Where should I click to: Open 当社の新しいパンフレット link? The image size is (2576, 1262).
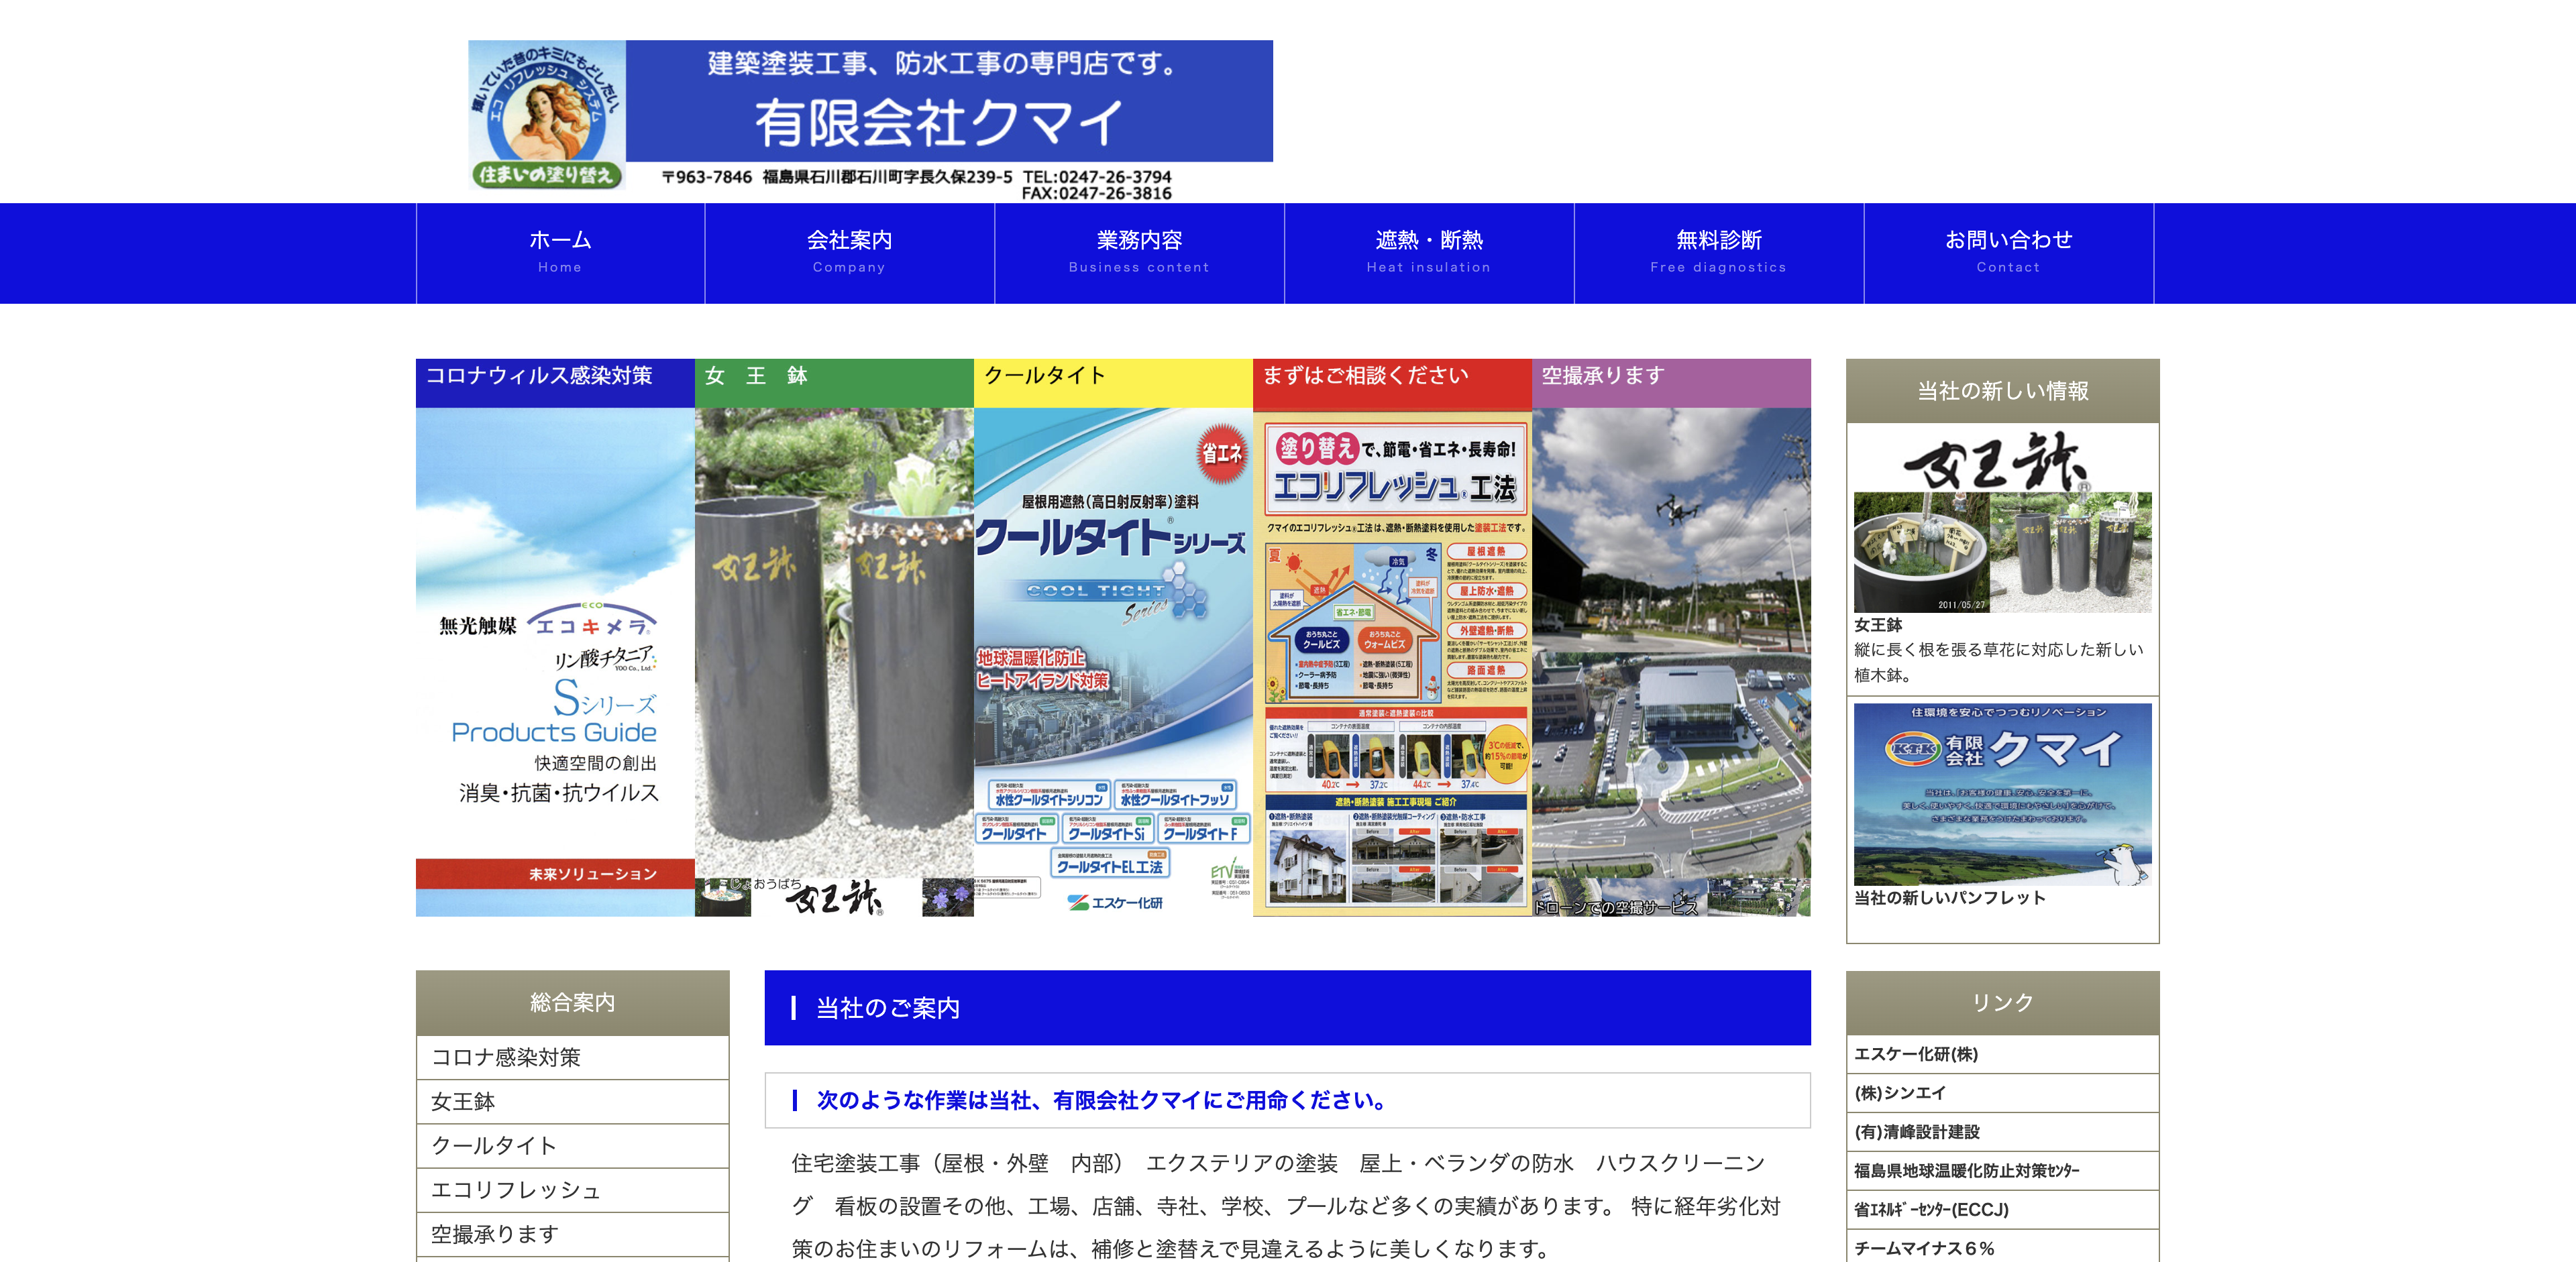pyautogui.click(x=1949, y=897)
